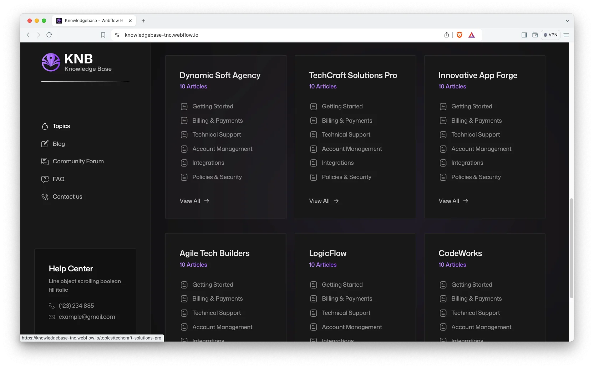Expand the tab search dropdown arrow

click(567, 21)
